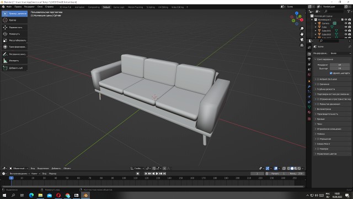
Task: Activate the Select Box tool
Action: pos(15,13)
